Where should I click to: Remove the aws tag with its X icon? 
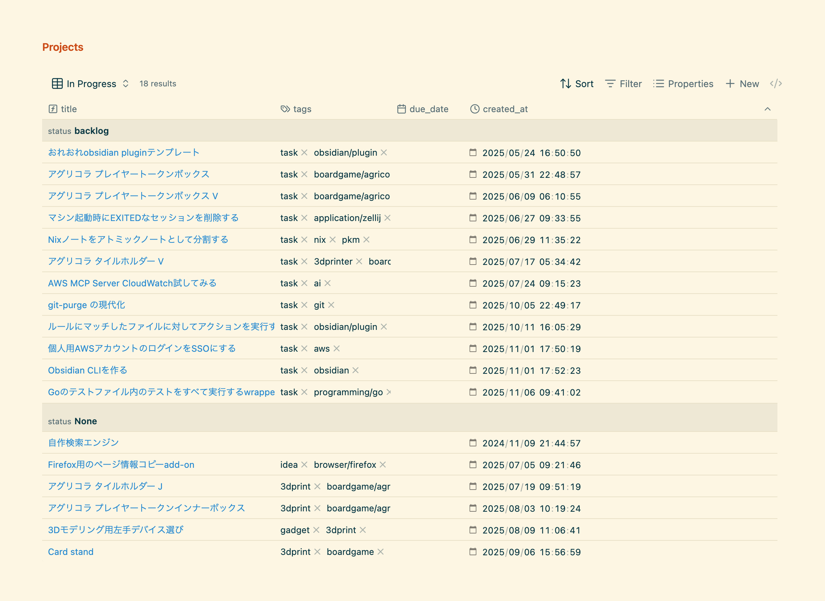tap(337, 348)
